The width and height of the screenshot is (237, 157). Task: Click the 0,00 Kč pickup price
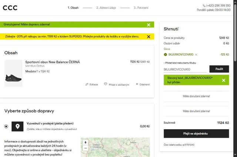tap(145, 126)
